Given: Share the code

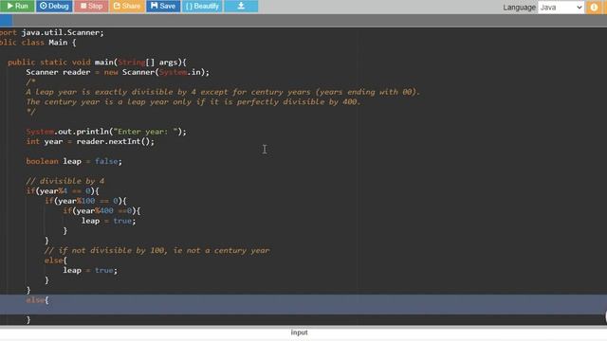Looking at the screenshot, I should coord(127,7).
